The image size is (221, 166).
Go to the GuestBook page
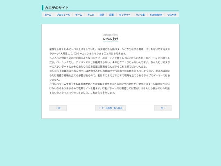[x=156, y=15]
